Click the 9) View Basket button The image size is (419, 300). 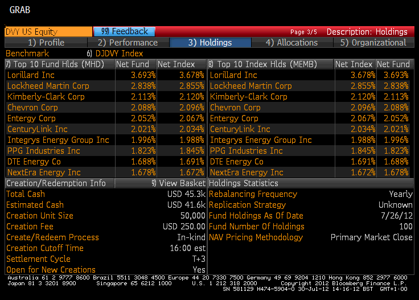[x=179, y=183]
